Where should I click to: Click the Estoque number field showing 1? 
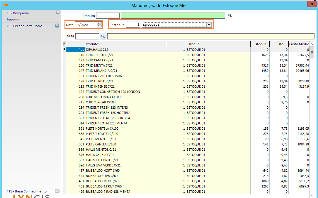133,25
